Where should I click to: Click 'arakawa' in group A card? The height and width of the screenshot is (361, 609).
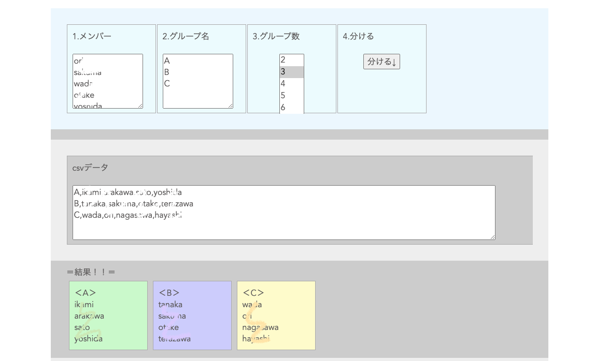89,316
